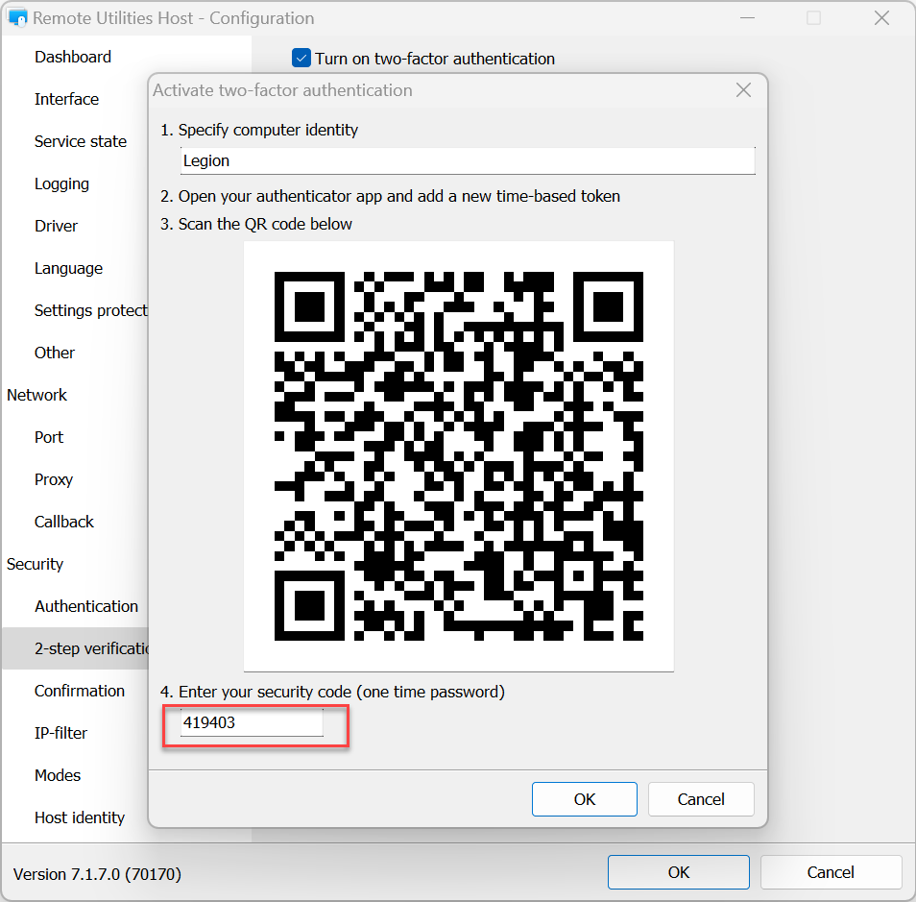Open the Dashboard section
Image resolution: width=916 pixels, height=902 pixels.
[73, 57]
